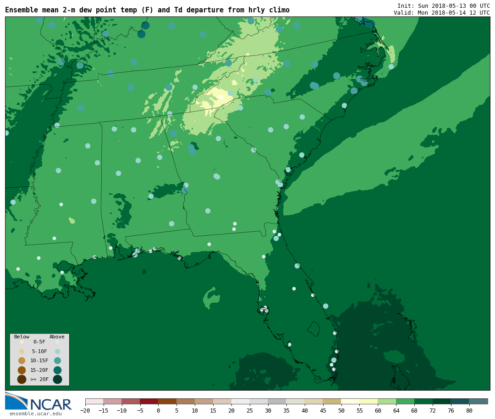This screenshot has width=495, height=419.
Task: Select the pale yellow 55 to 60 colorbar swatch
Action: coord(368,401)
